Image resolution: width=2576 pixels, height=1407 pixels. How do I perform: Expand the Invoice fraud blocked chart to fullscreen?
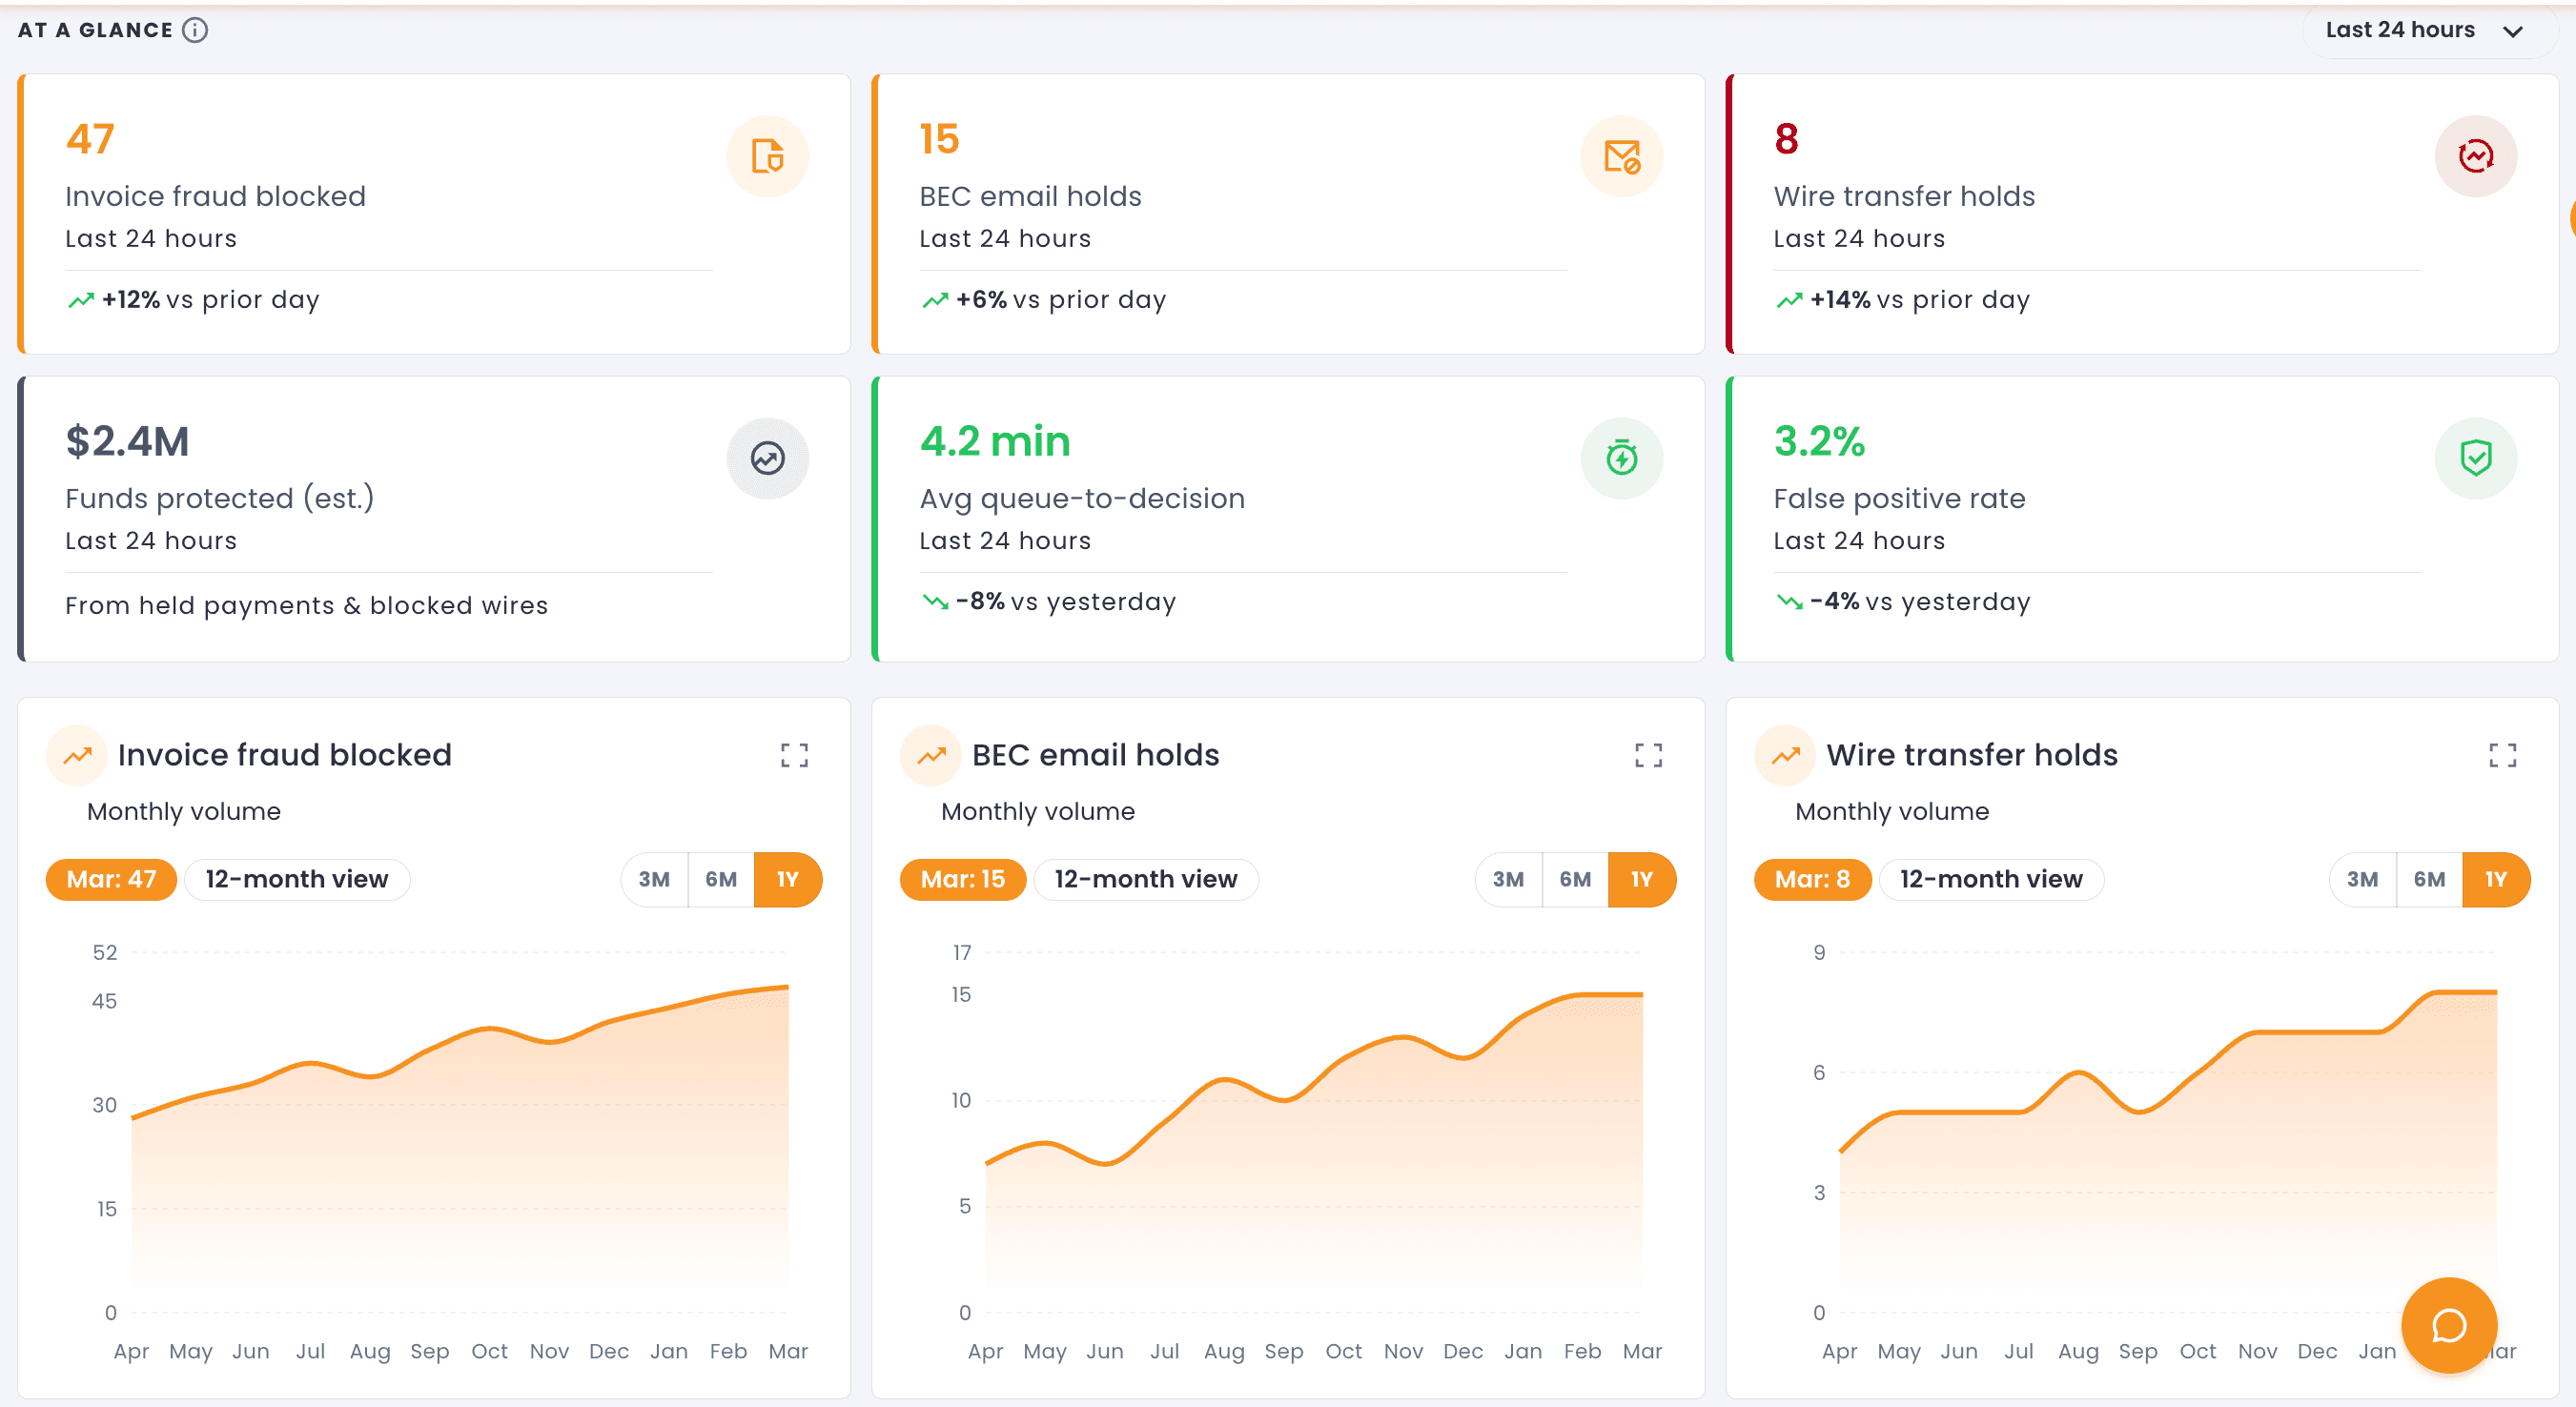tap(795, 755)
